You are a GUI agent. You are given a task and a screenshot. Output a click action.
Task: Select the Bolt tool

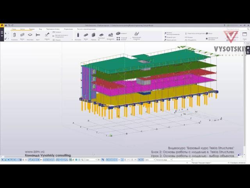click(38, 36)
